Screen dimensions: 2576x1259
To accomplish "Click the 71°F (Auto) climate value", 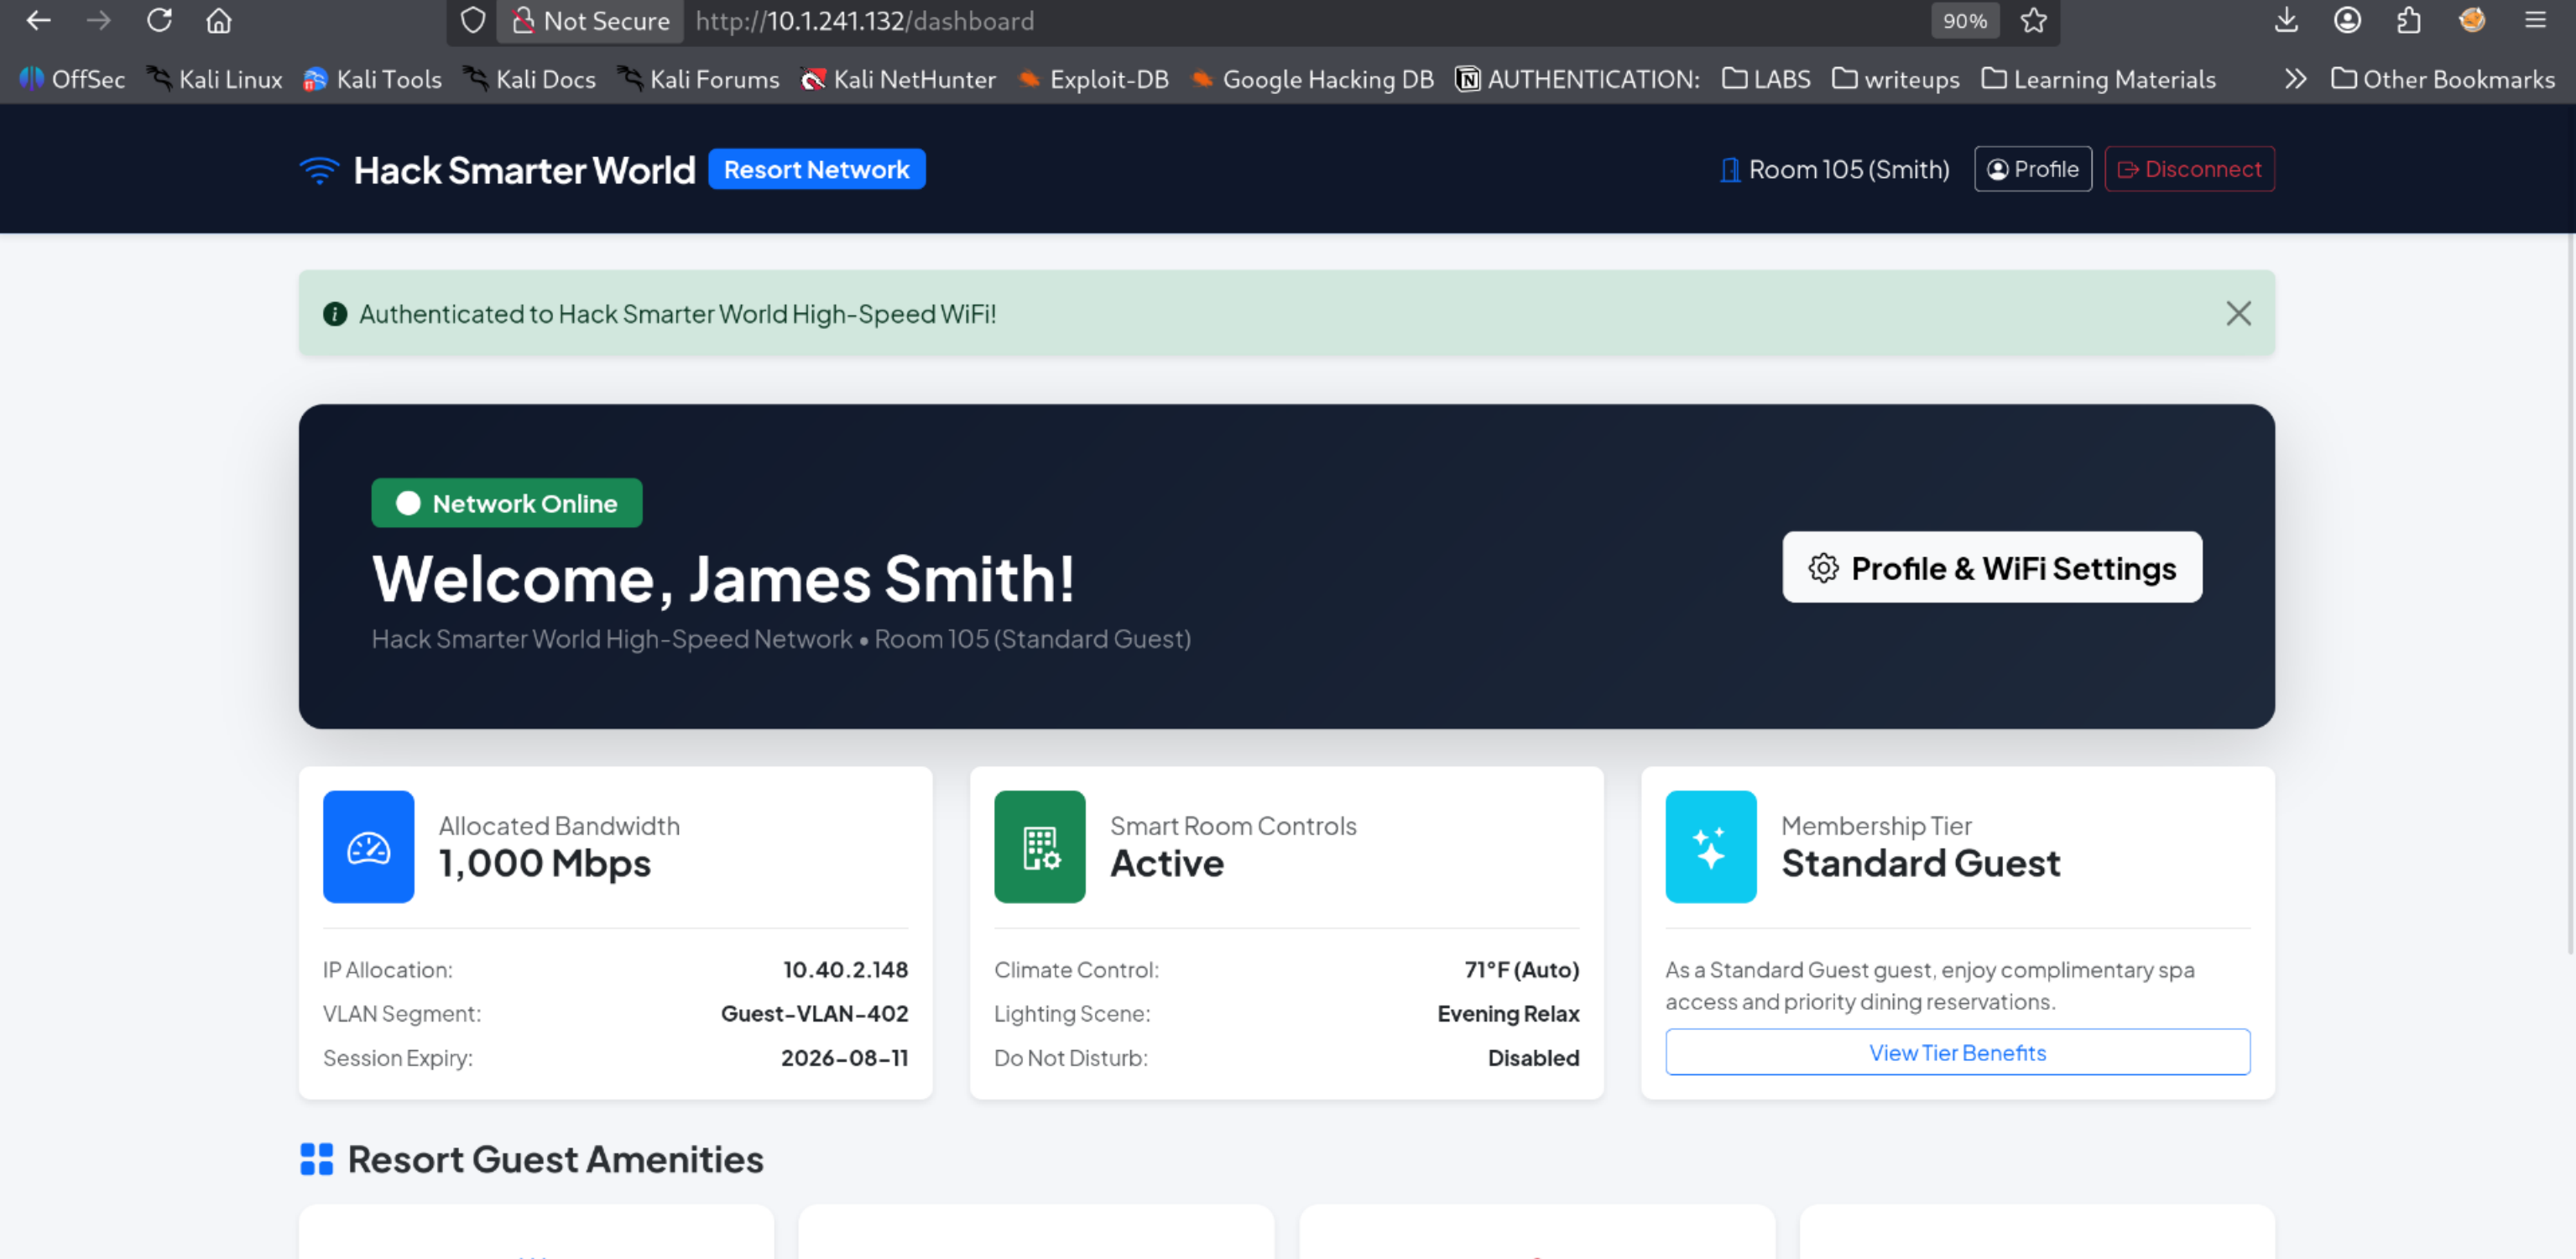I will click(x=1521, y=970).
